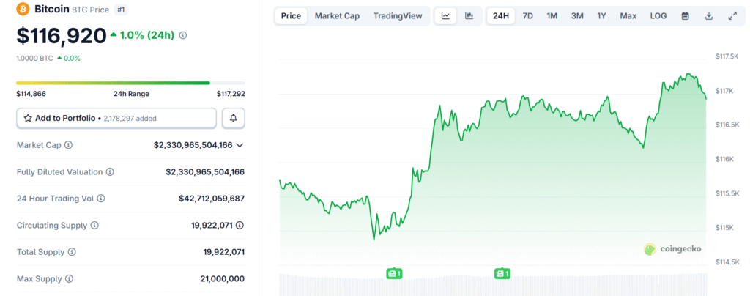This screenshot has height=296, width=750.
Task: Click info icon beside Circulating Supply value
Action: (x=240, y=226)
